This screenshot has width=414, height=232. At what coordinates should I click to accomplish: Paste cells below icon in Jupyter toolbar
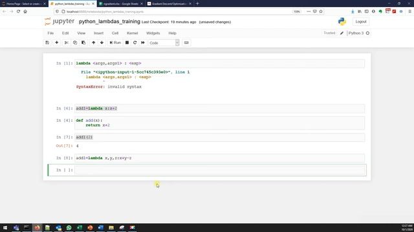(x=83, y=43)
